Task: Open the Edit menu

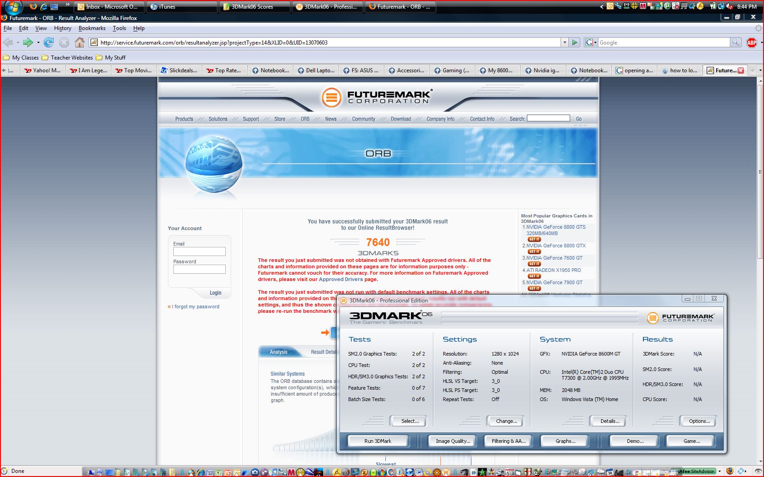Action: 24,28
